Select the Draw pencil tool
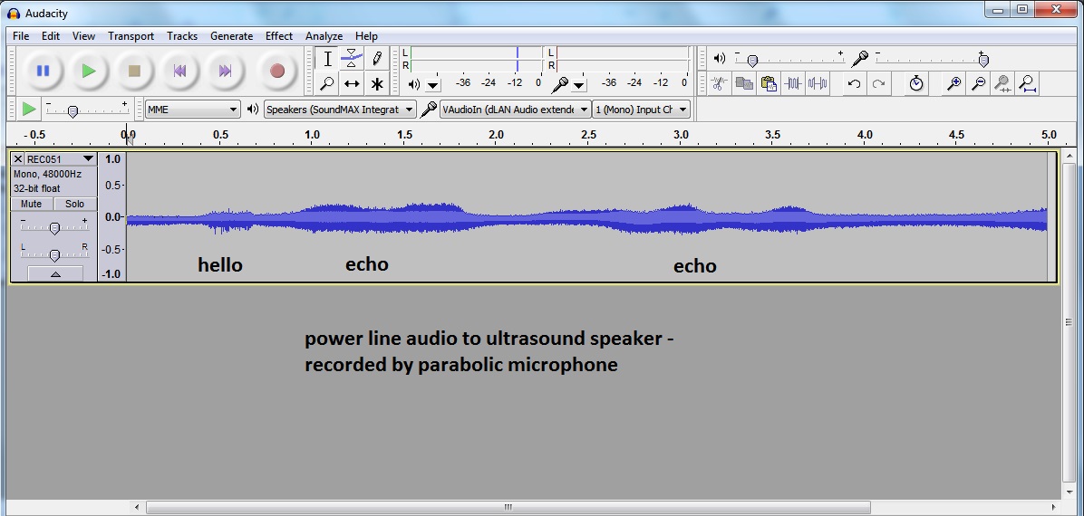Screen dimensions: 1084x516 tap(377, 59)
